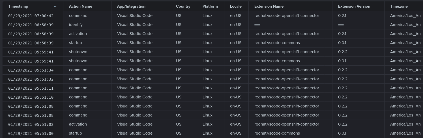
Task: Click 'command' in the 05:51:34 row
Action: (x=78, y=70)
